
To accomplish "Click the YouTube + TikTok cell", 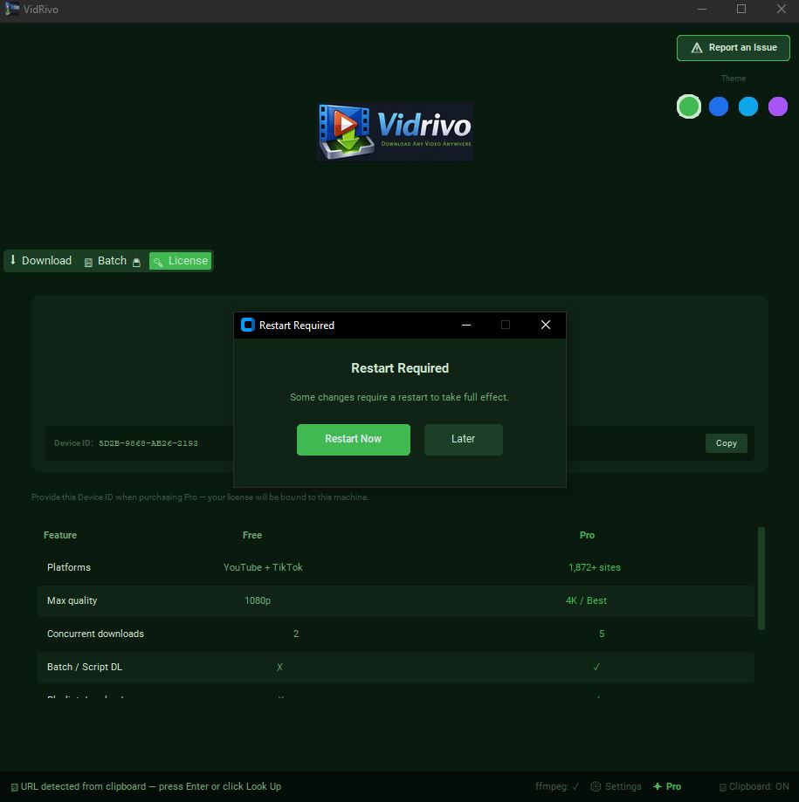I will pos(263,567).
